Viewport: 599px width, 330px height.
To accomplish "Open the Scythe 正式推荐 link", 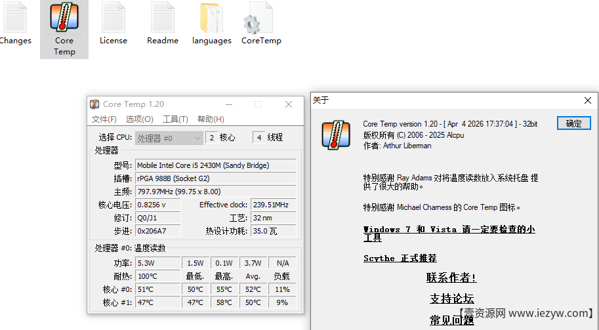I will point(400,258).
